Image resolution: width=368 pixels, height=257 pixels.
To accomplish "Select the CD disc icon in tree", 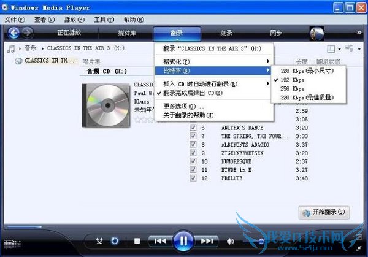I will [18, 61].
